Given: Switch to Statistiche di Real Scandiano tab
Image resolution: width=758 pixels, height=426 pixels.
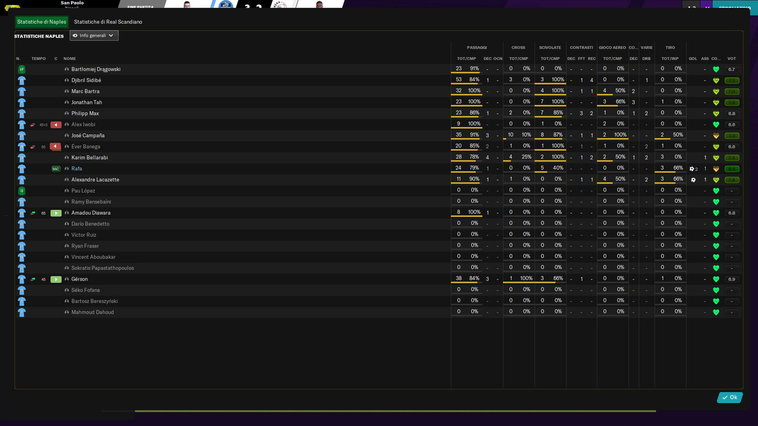Looking at the screenshot, I should [108, 22].
